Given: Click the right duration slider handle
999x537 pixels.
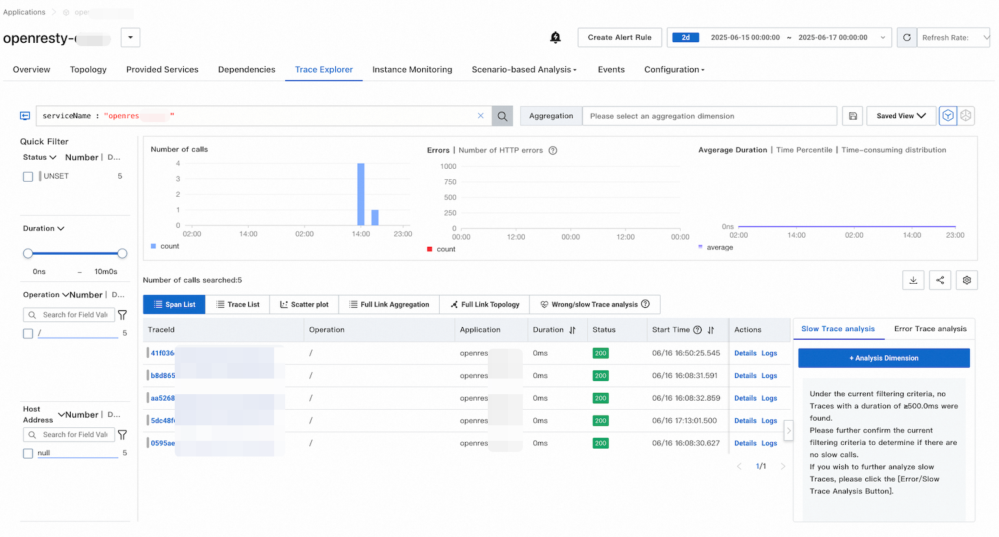Looking at the screenshot, I should [x=122, y=254].
